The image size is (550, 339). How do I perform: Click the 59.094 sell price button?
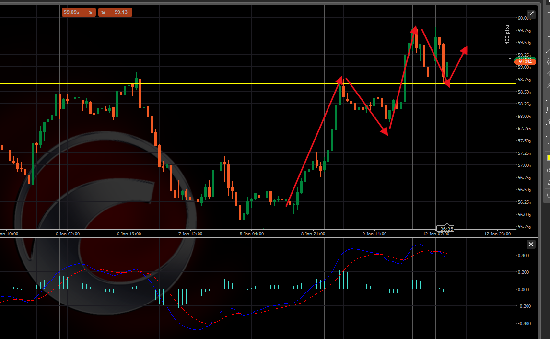[x=79, y=12]
